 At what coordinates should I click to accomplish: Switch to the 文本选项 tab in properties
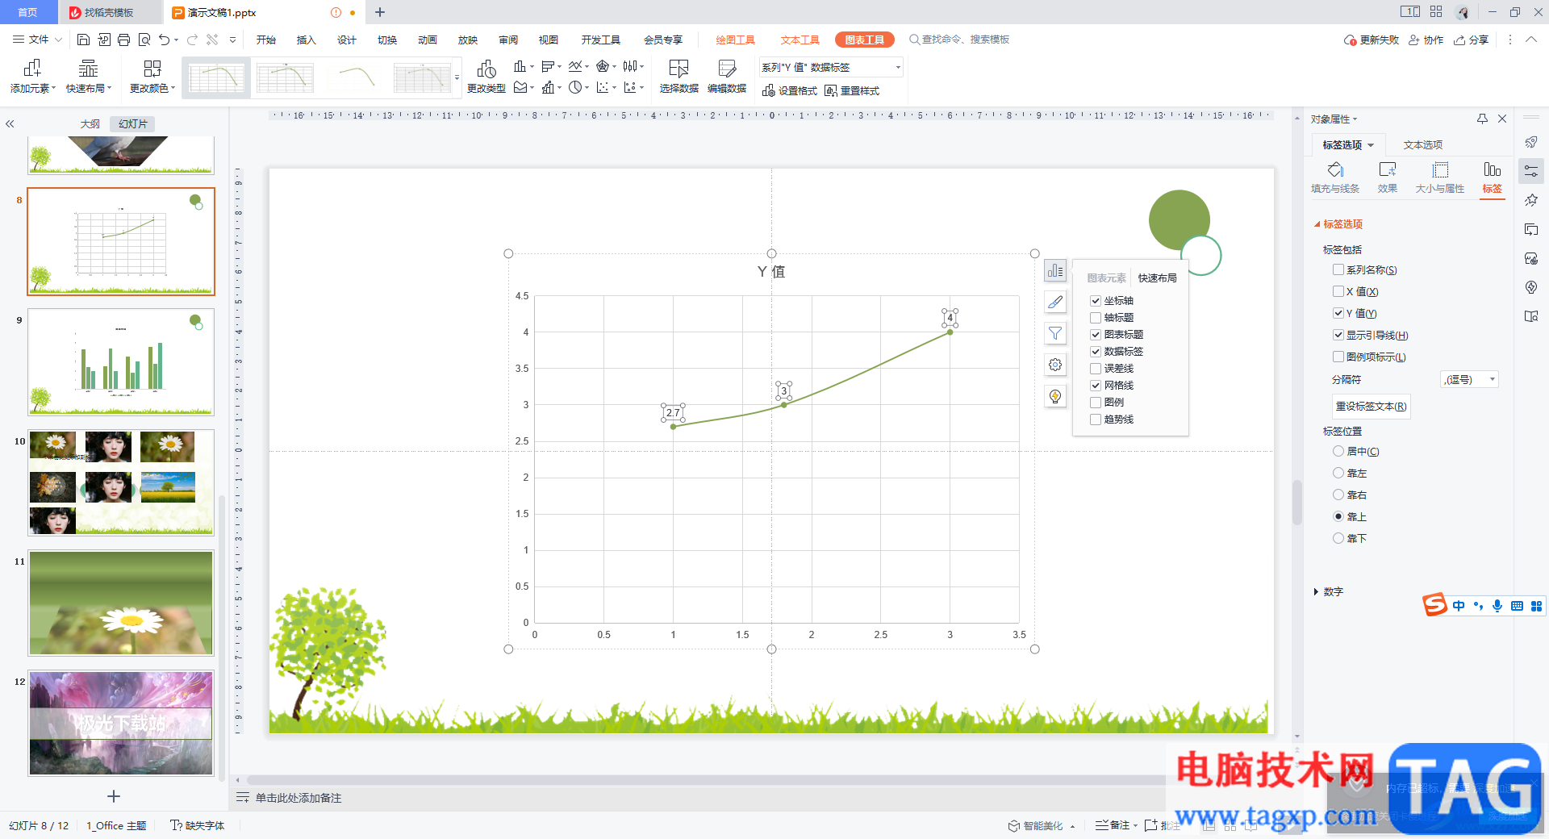point(1423,145)
